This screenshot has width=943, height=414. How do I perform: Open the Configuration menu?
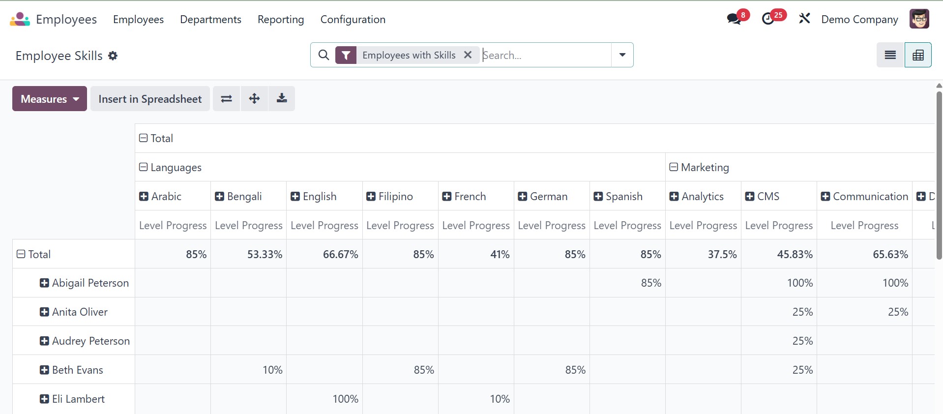353,20
